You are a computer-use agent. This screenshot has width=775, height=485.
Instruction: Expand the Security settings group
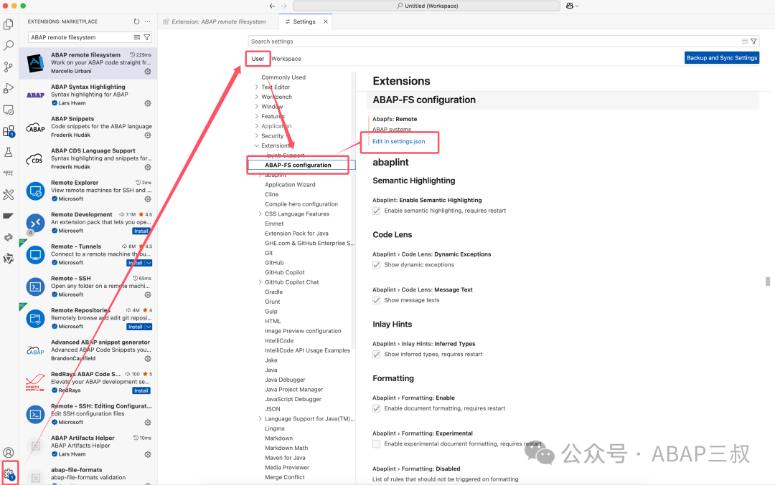click(256, 136)
